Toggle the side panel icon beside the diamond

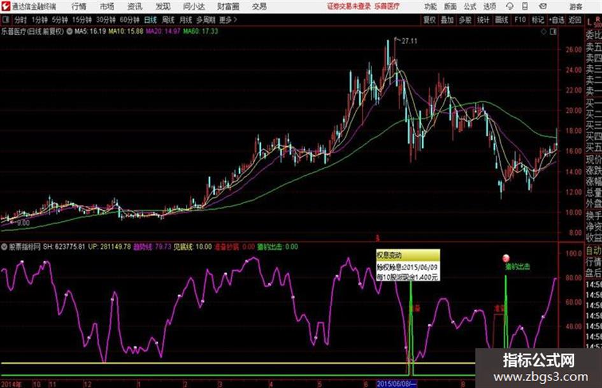(553, 32)
